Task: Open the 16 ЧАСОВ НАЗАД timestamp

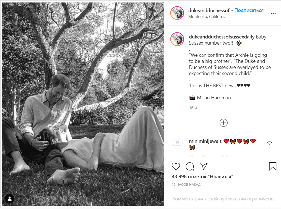Action: 186,184
